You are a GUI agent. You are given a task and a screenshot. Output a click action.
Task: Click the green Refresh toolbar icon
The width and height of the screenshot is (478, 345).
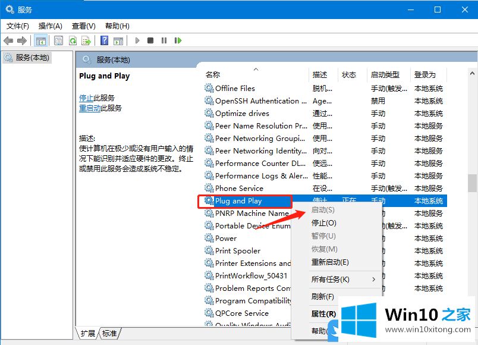[x=73, y=40]
